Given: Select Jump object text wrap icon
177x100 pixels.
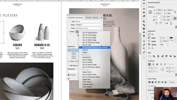Looking at the screenshot, I should click(x=161, y=64).
